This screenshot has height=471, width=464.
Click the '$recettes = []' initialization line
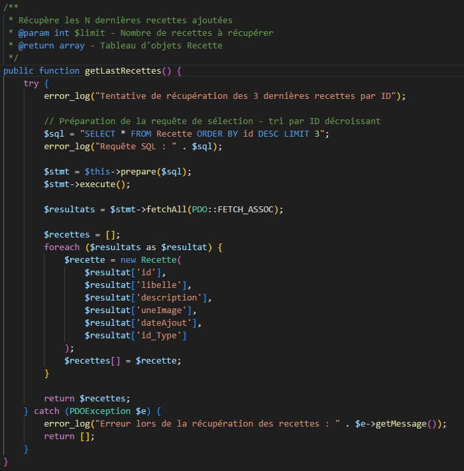tap(82, 235)
